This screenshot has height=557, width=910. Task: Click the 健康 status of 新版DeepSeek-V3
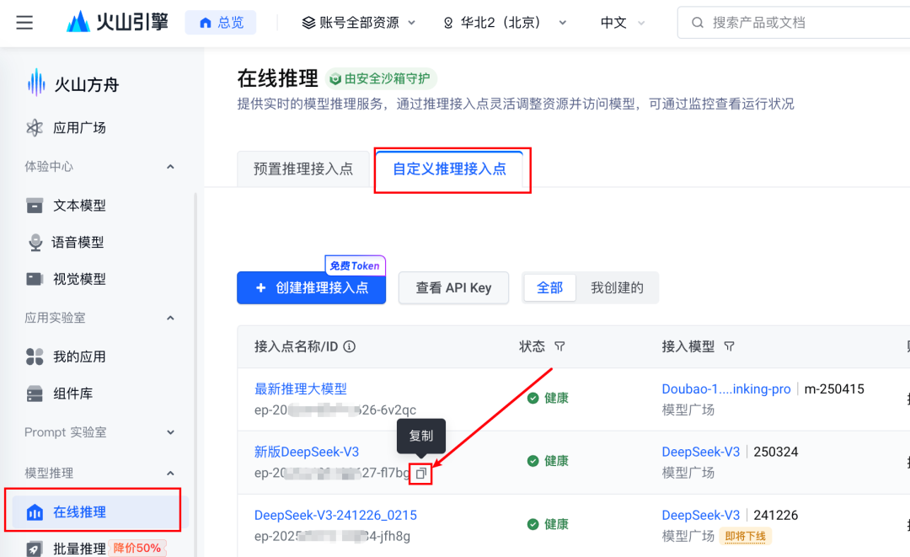[x=548, y=461]
